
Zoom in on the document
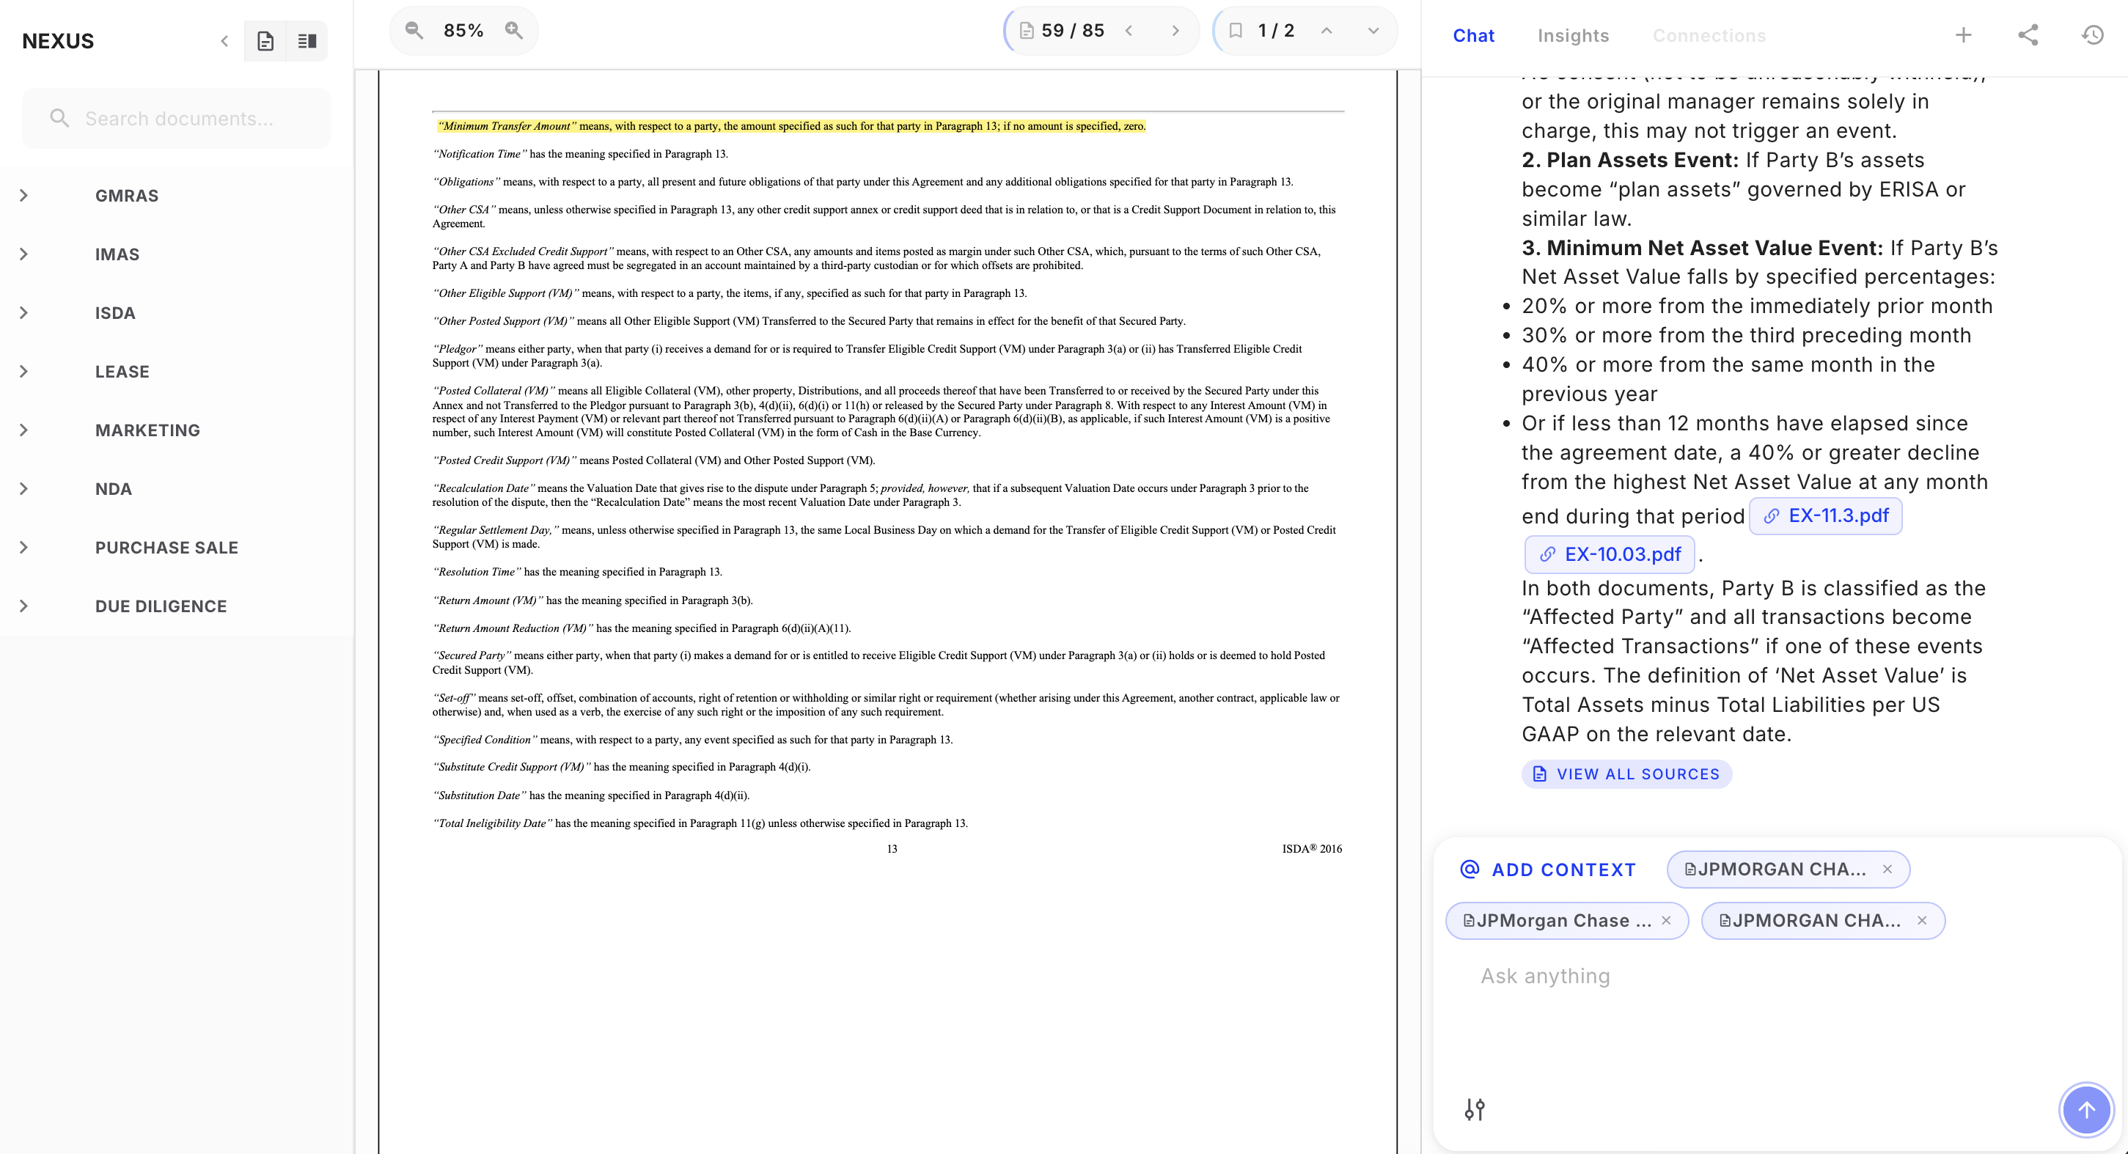point(515,30)
